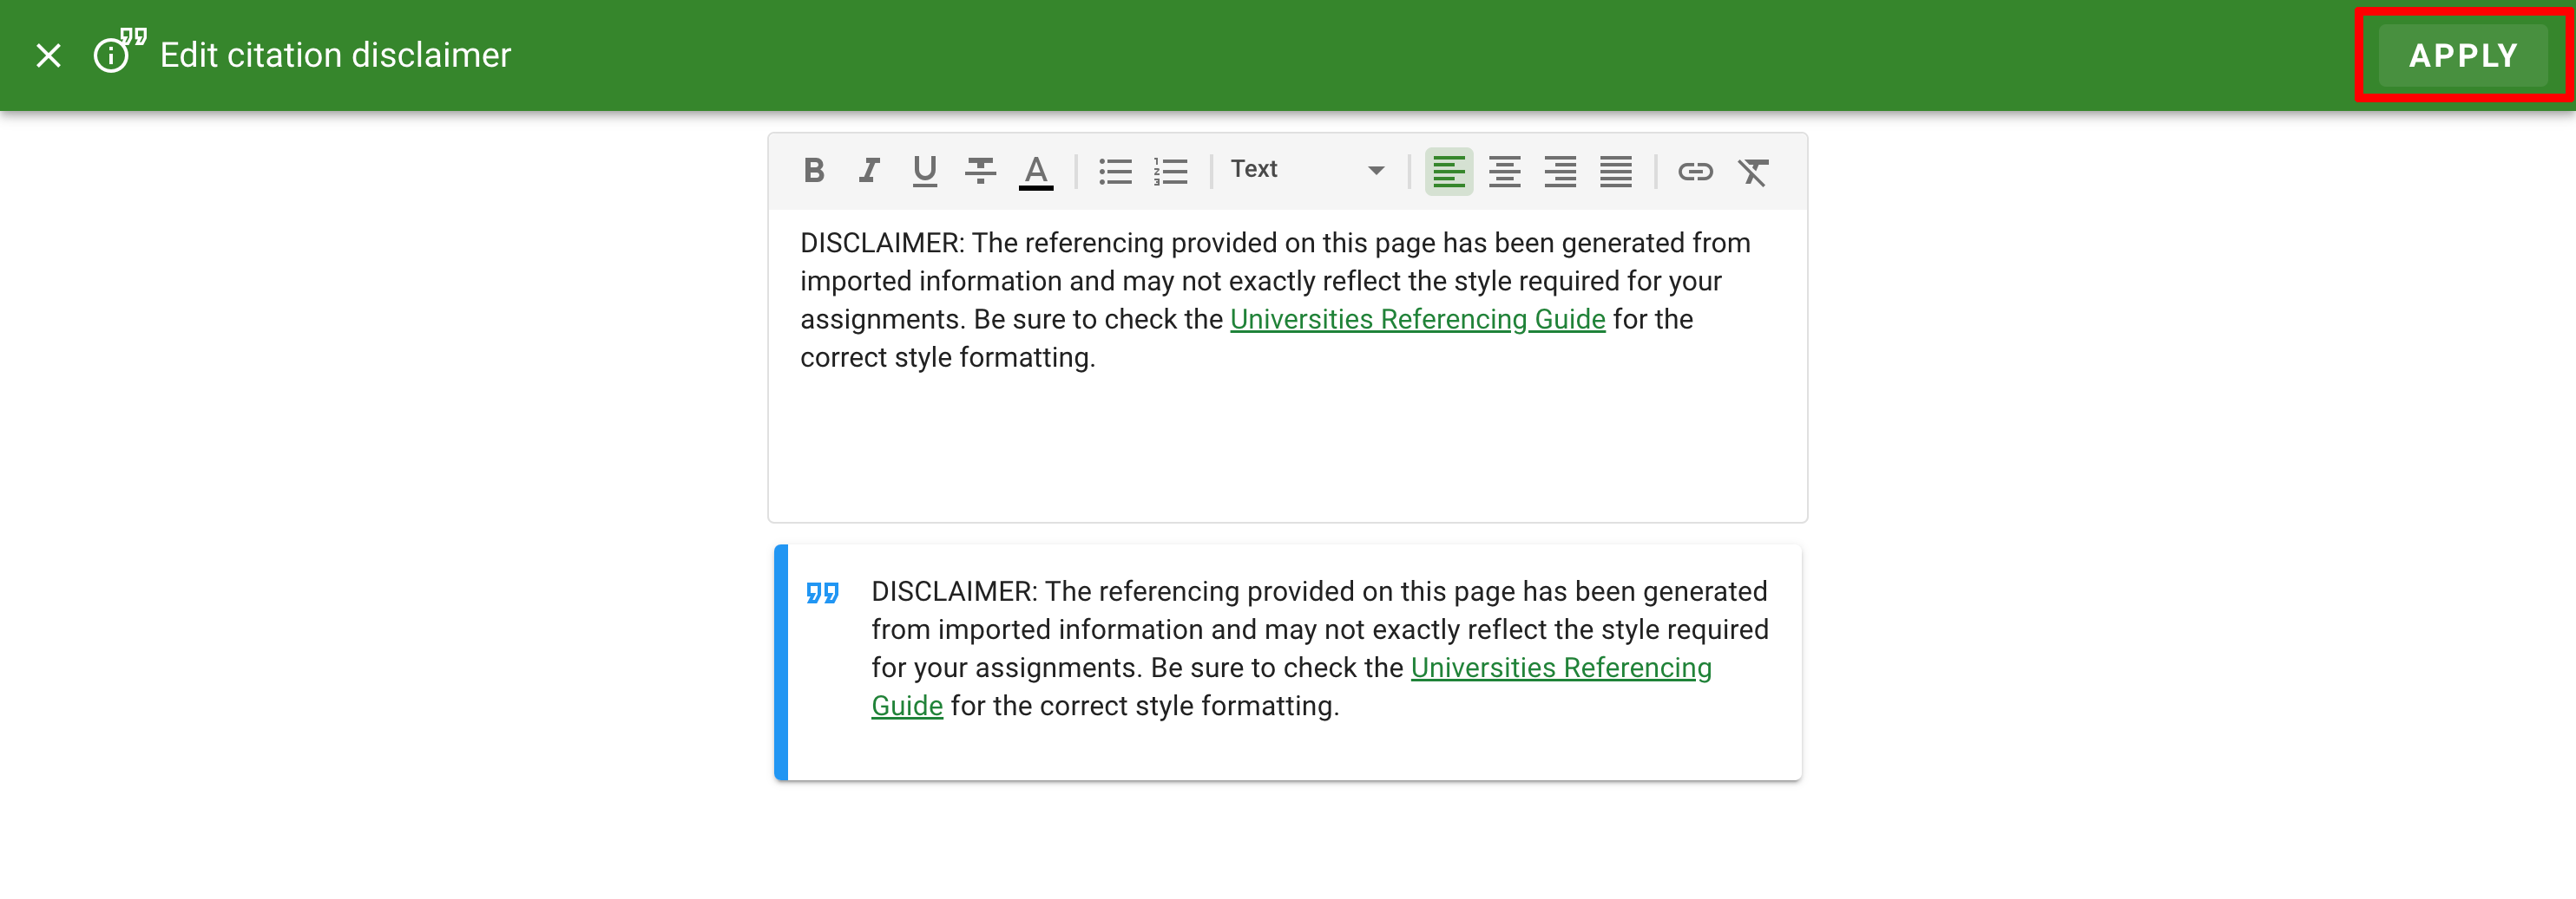Apply strikethrough formatting
The height and width of the screenshot is (899, 2576).
979,171
